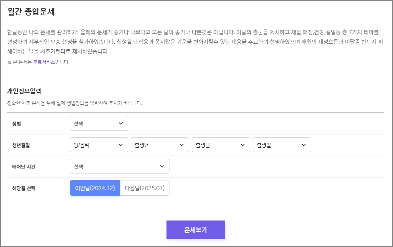This screenshot has height=247, width=393.
Task: Open the birth year dropdown
Action: point(159,145)
